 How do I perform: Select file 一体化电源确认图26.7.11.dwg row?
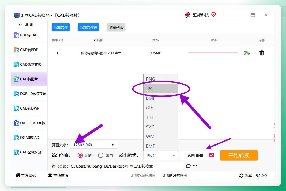[x=161, y=53]
